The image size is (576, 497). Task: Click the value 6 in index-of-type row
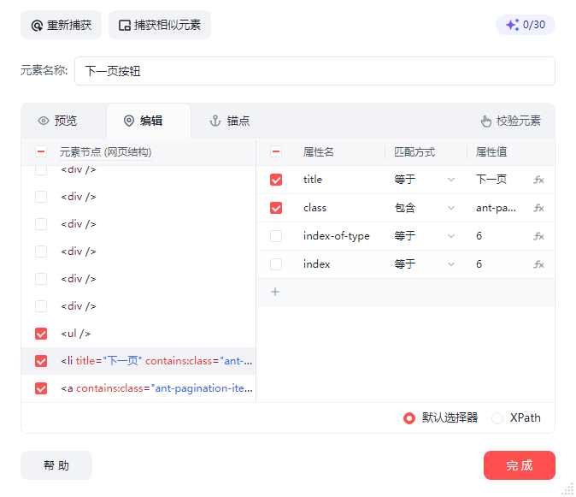(479, 236)
